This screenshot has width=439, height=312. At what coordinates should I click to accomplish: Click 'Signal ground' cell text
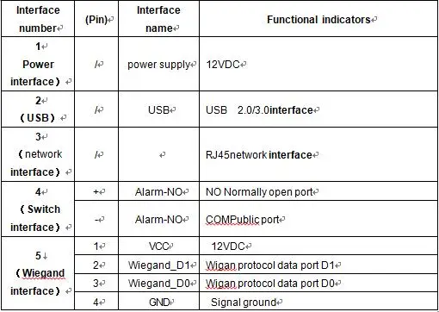[244, 302]
